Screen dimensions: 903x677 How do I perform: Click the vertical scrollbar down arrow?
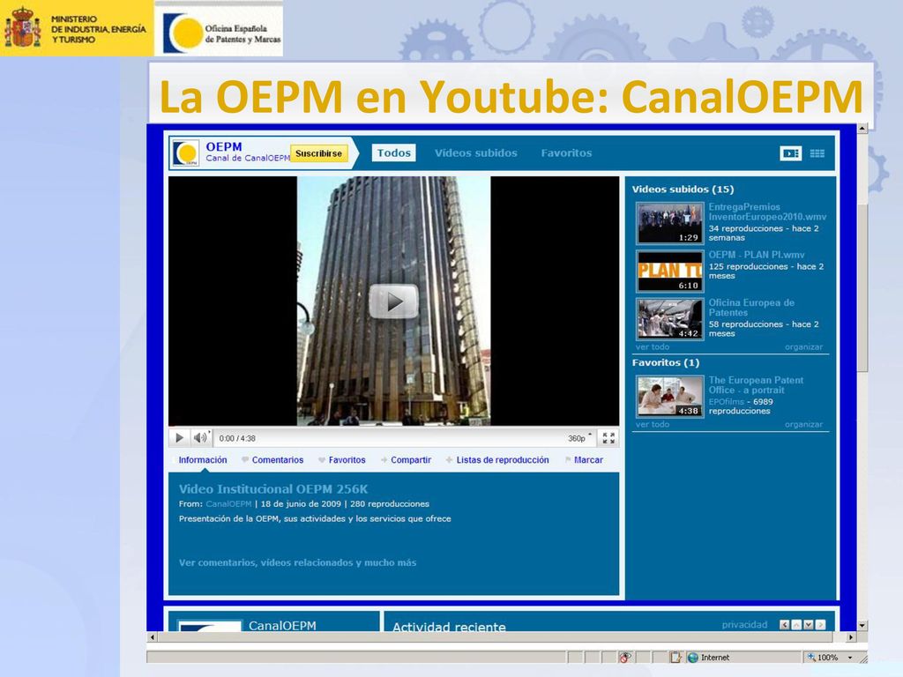pyautogui.click(x=862, y=625)
